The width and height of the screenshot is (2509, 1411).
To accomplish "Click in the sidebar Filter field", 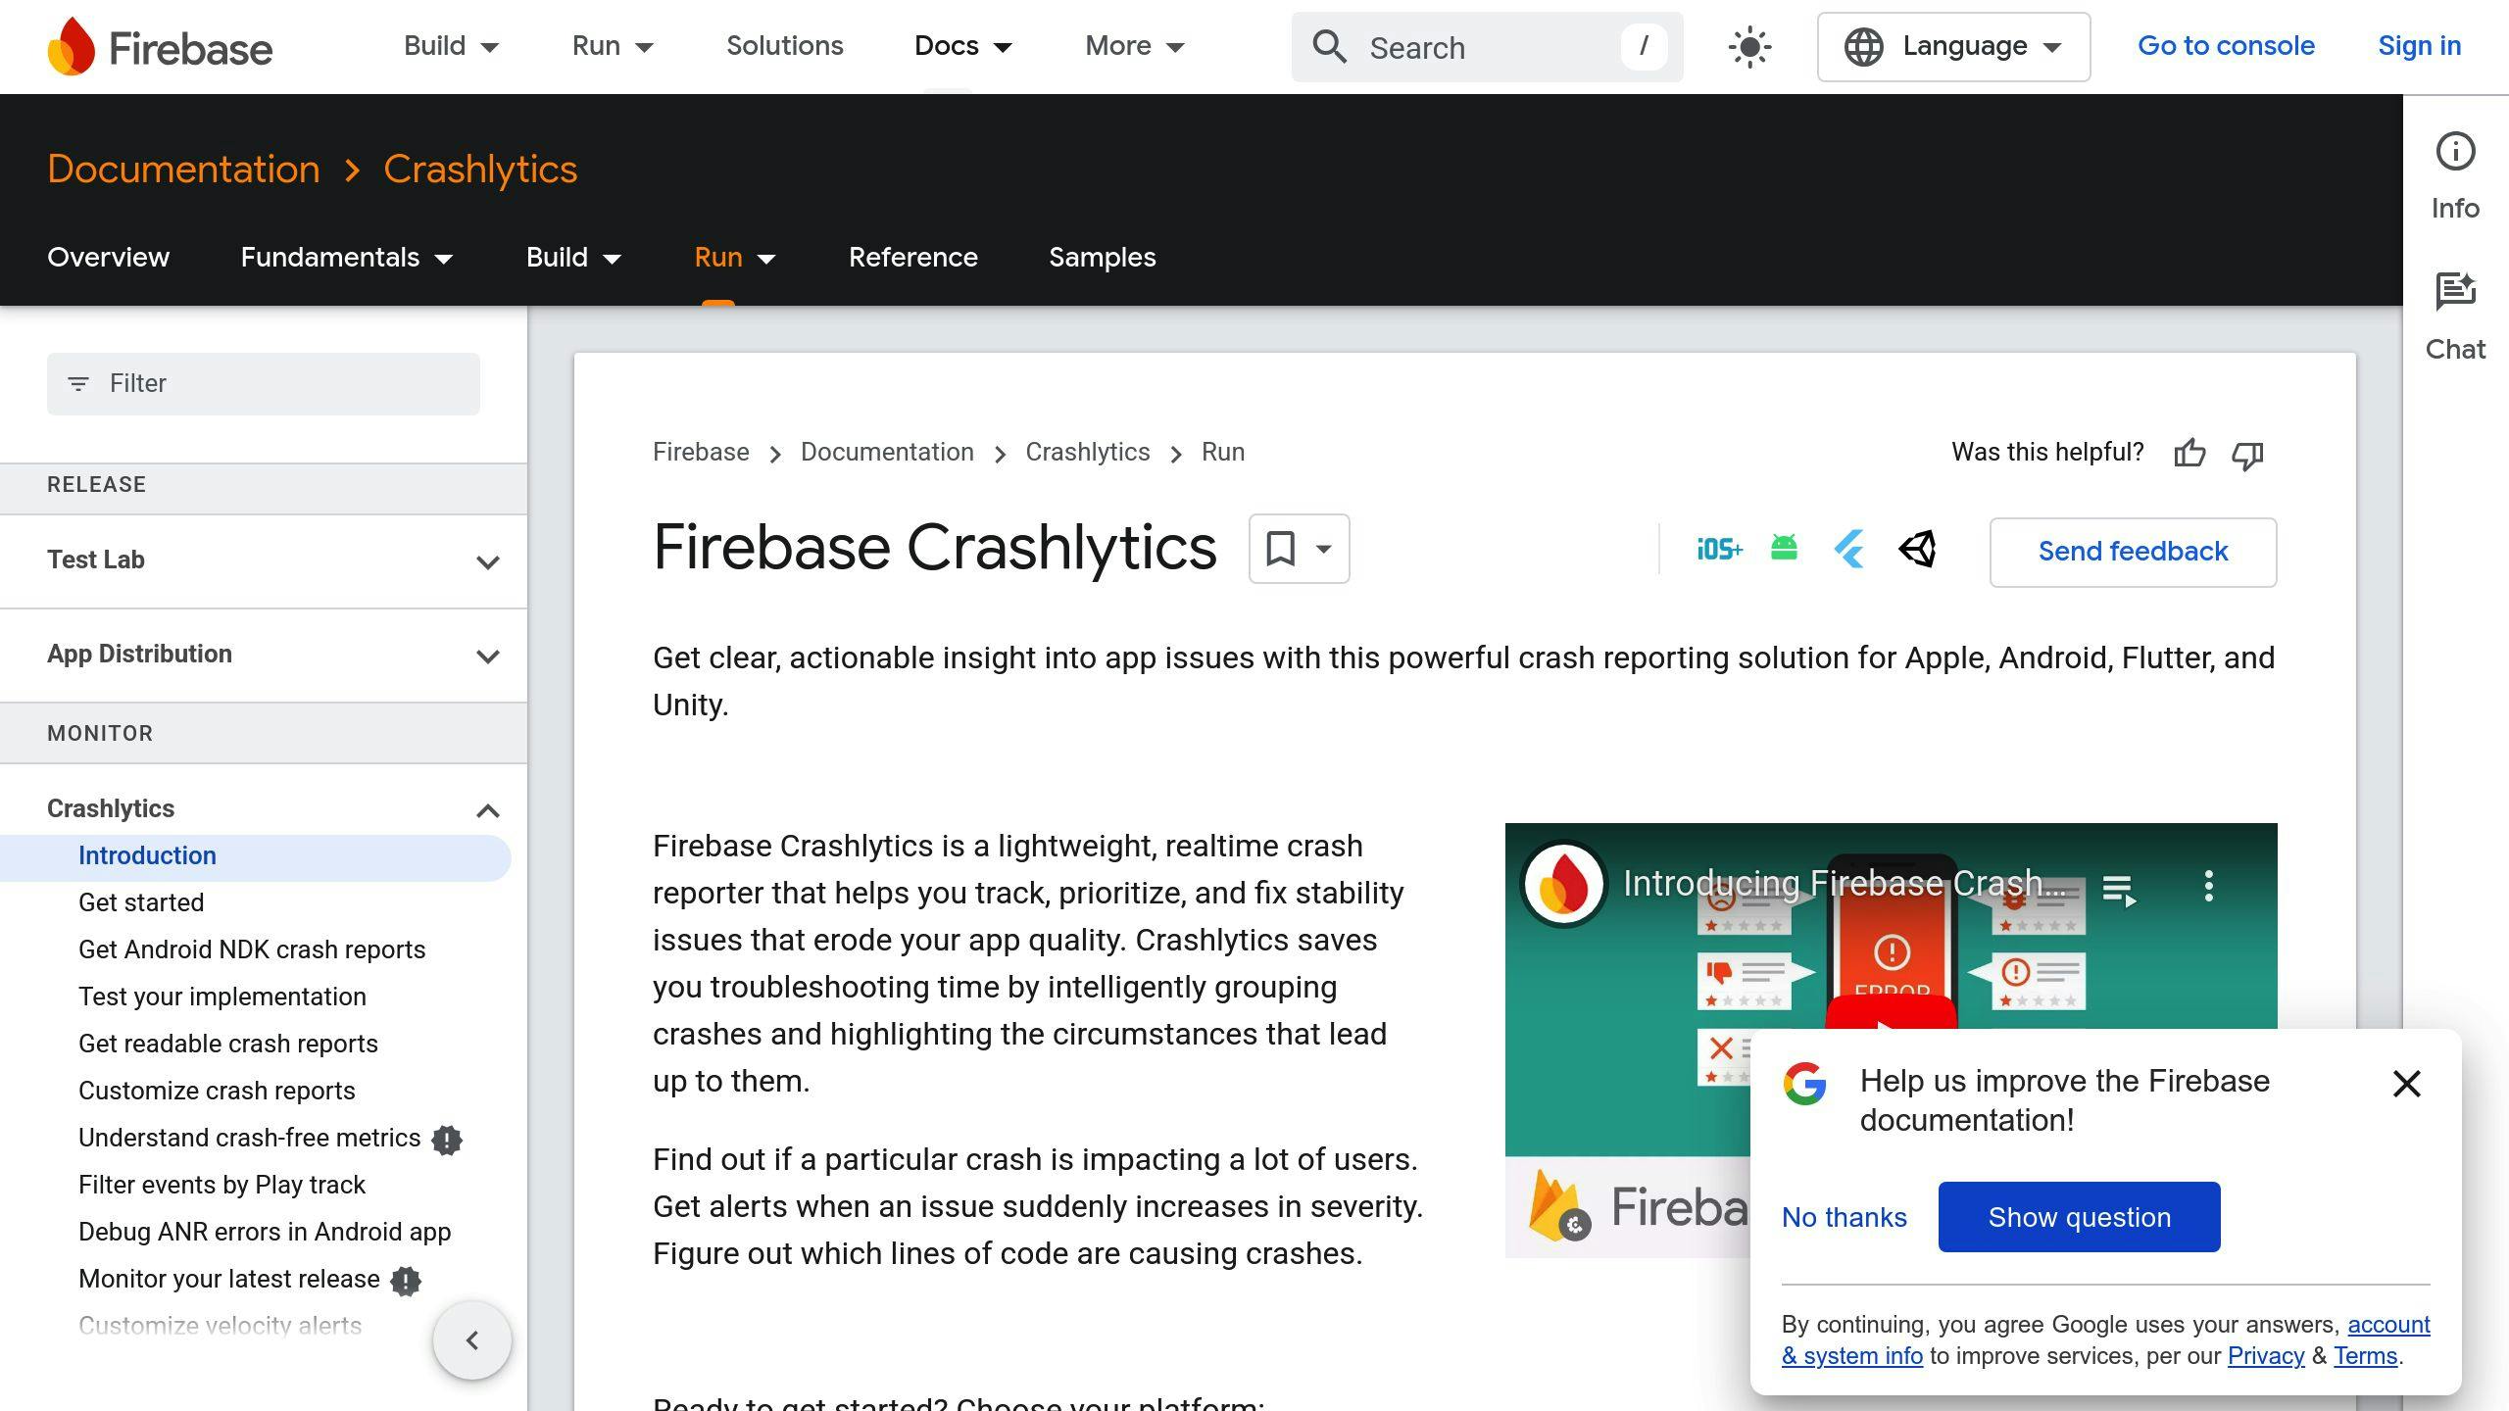I will point(264,384).
